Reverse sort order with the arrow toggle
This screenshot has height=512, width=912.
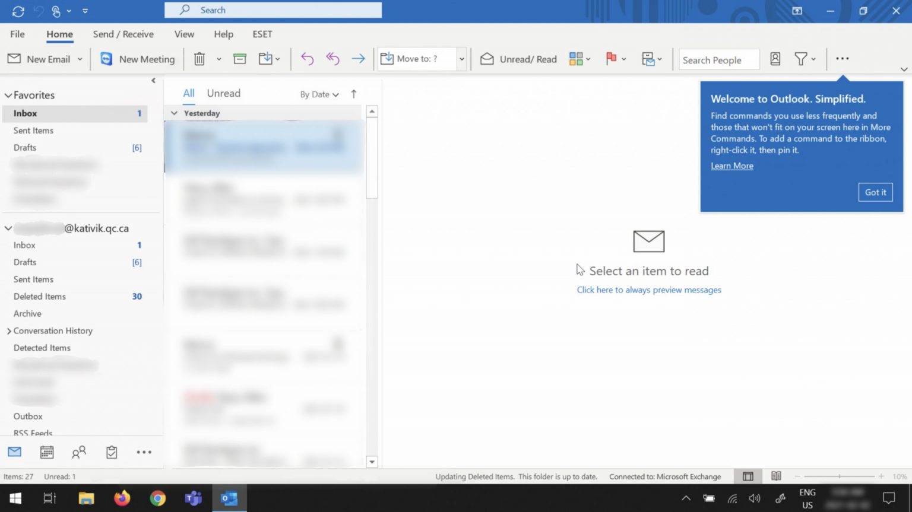click(x=354, y=94)
